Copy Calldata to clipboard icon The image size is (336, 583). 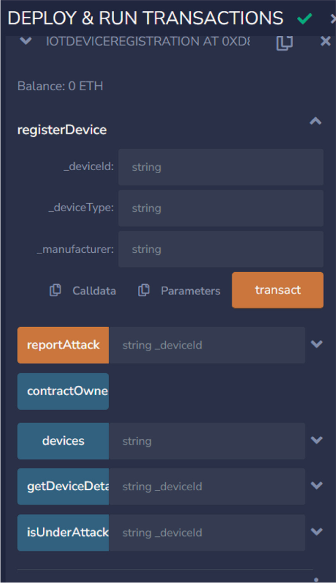click(x=55, y=291)
